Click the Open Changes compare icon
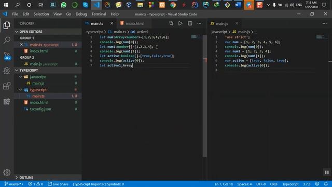Screen dimensions: 332x187 [x=171, y=23]
